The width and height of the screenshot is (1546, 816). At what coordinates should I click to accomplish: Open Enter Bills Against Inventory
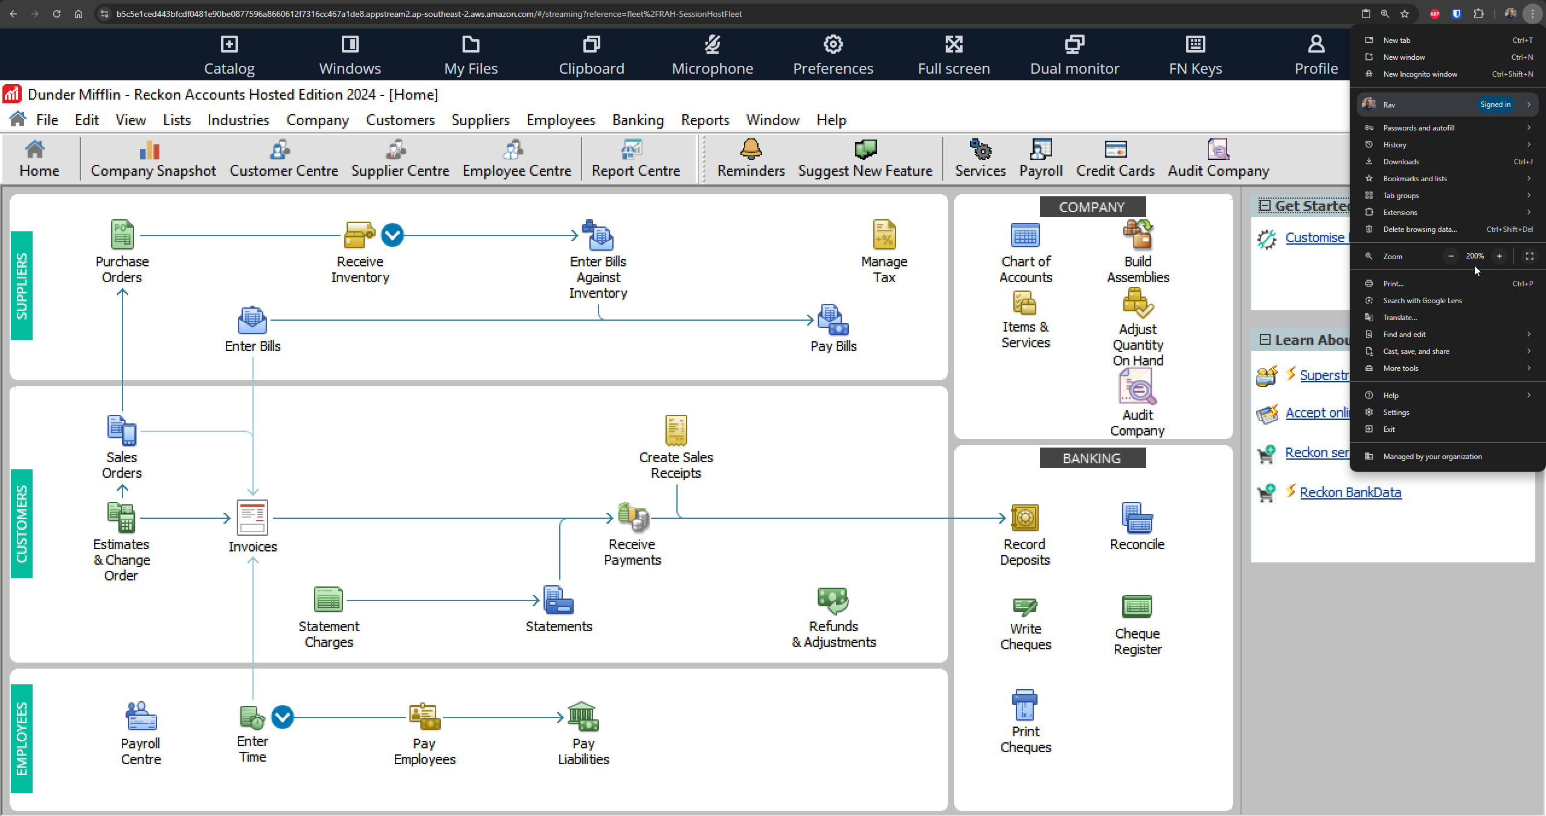pyautogui.click(x=597, y=235)
